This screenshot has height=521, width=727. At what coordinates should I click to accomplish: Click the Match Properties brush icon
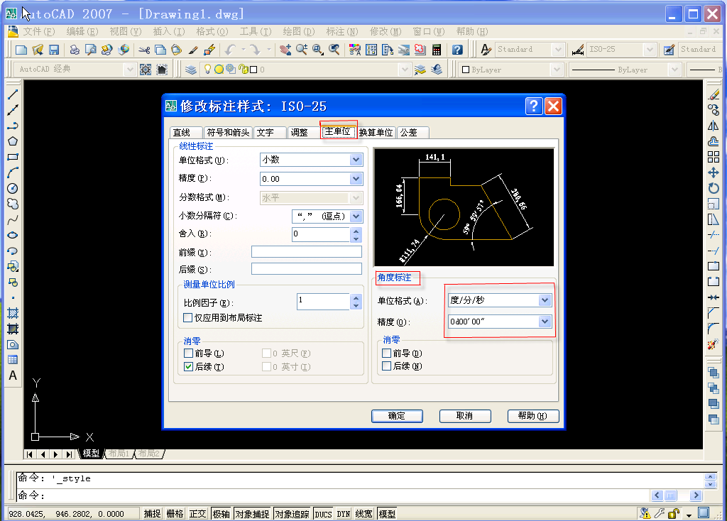pyautogui.click(x=193, y=50)
